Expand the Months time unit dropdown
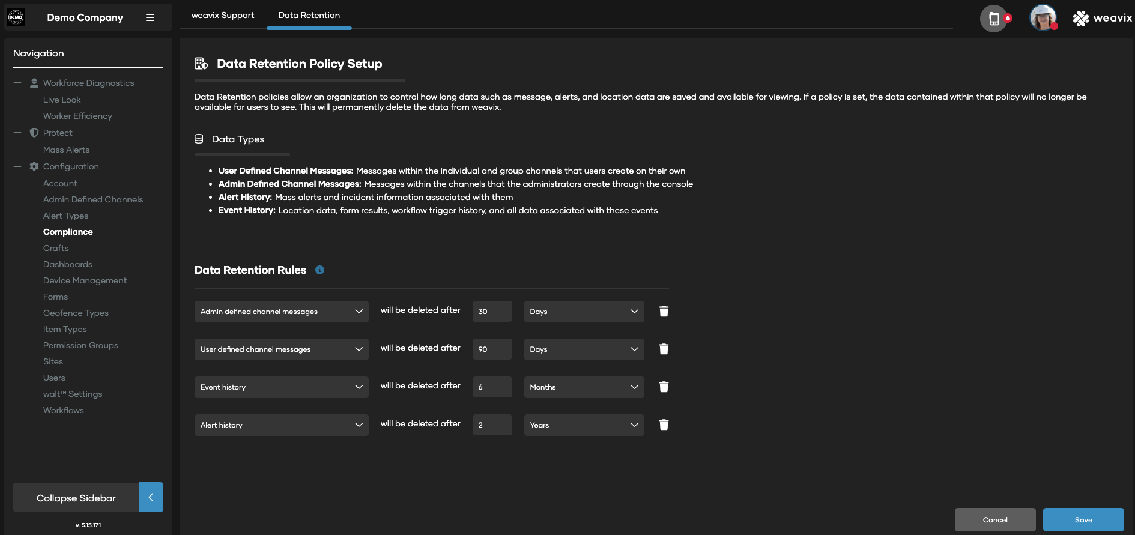This screenshot has width=1135, height=535. tap(584, 387)
